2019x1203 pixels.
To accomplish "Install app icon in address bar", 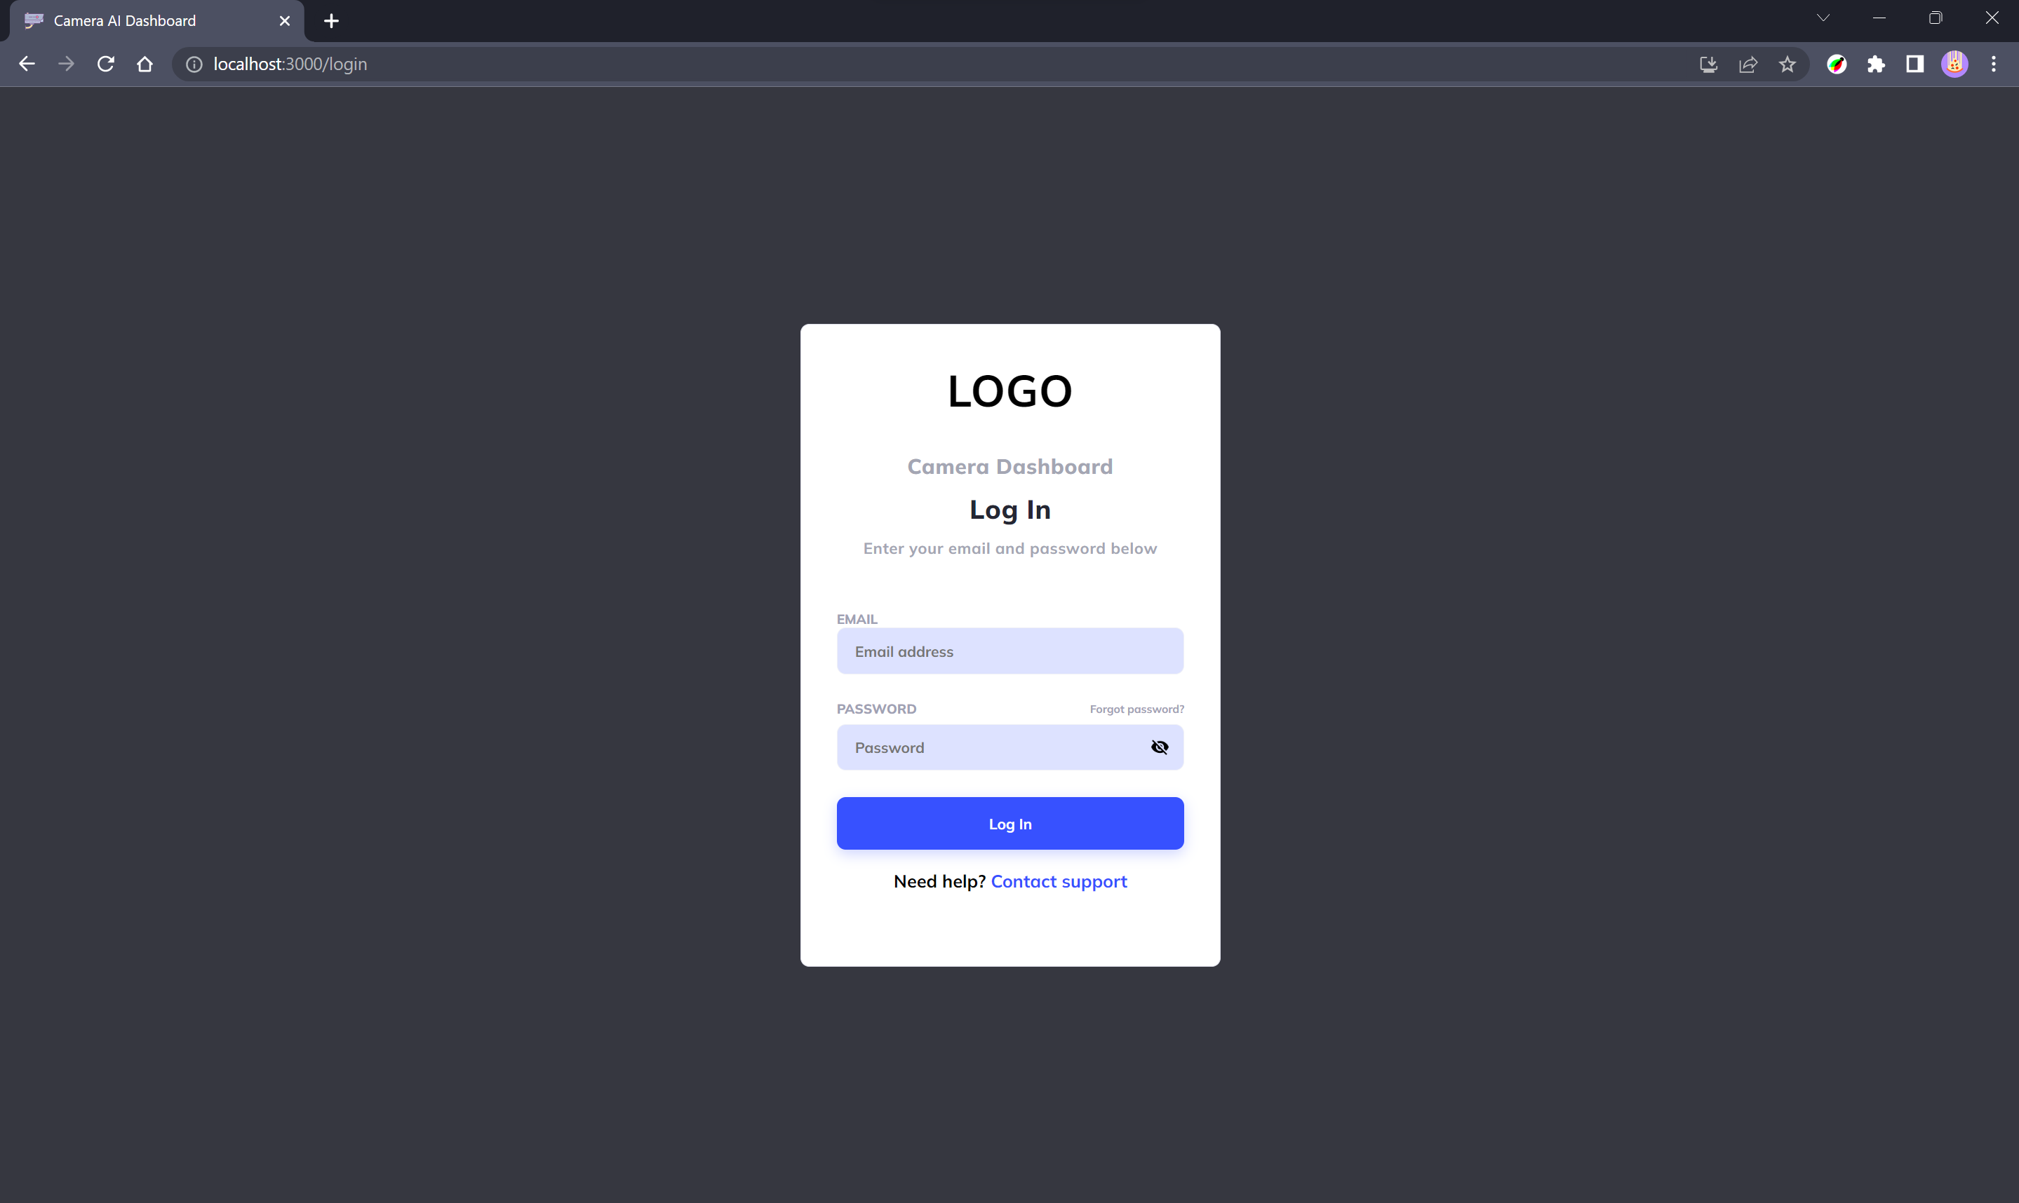I will (1708, 64).
